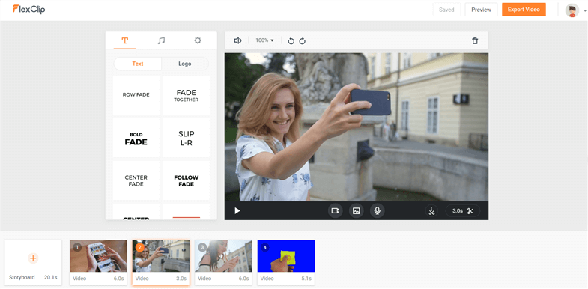This screenshot has height=289, width=588.
Task: Choose the ROW FADE text style
Action: [x=136, y=95]
